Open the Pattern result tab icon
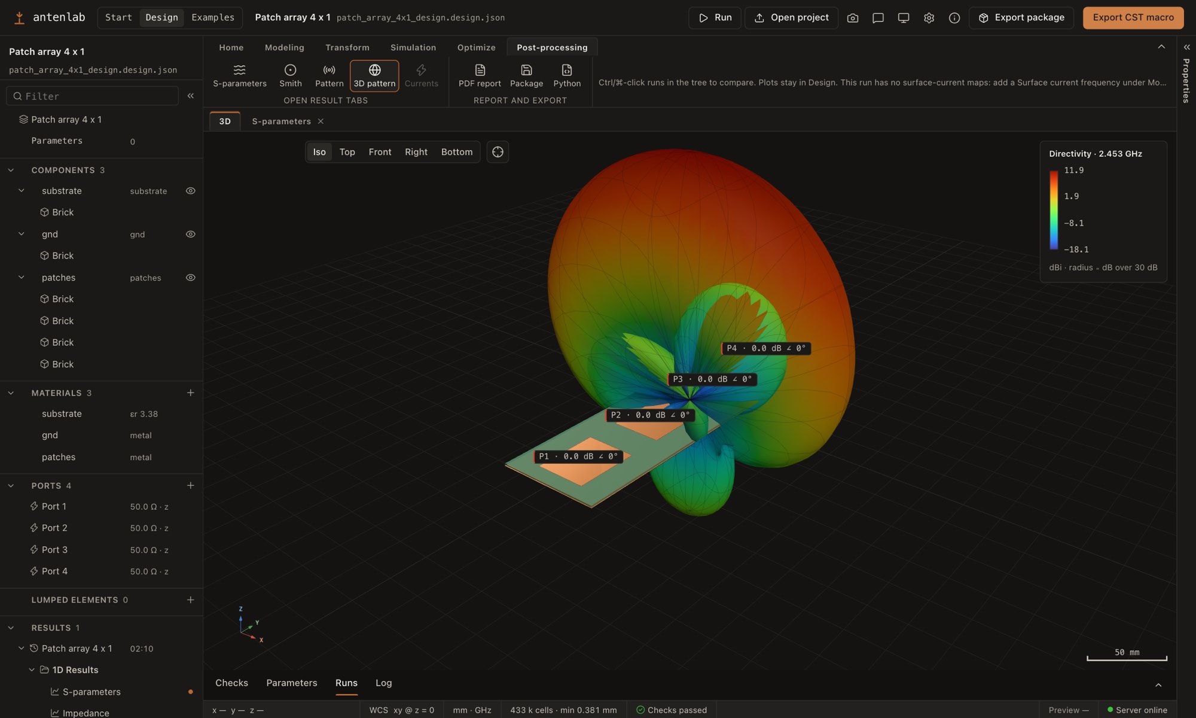Viewport: 1196px width, 718px height. pyautogui.click(x=329, y=76)
